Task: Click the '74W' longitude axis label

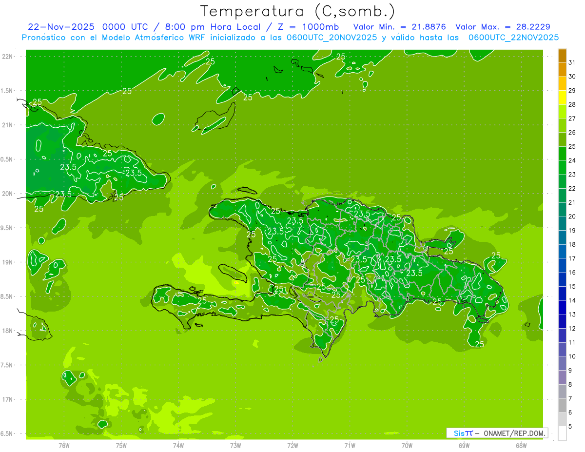Action: click(x=178, y=446)
